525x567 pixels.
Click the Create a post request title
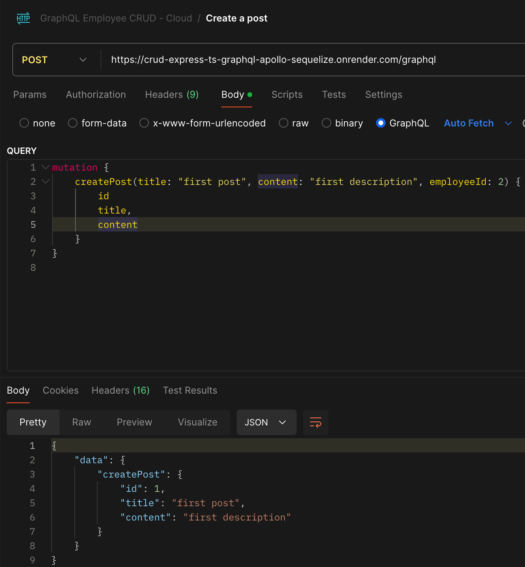tap(237, 18)
